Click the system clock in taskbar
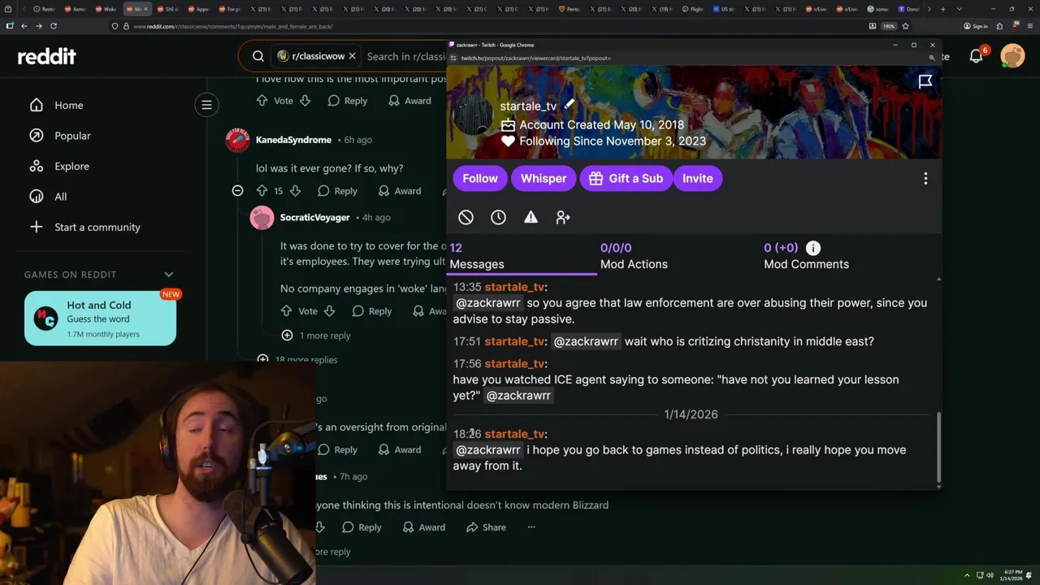 1012,575
